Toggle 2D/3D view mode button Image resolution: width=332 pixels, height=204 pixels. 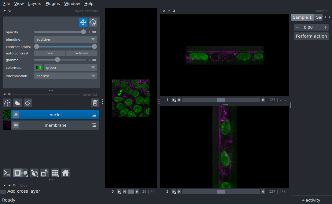coord(20,173)
